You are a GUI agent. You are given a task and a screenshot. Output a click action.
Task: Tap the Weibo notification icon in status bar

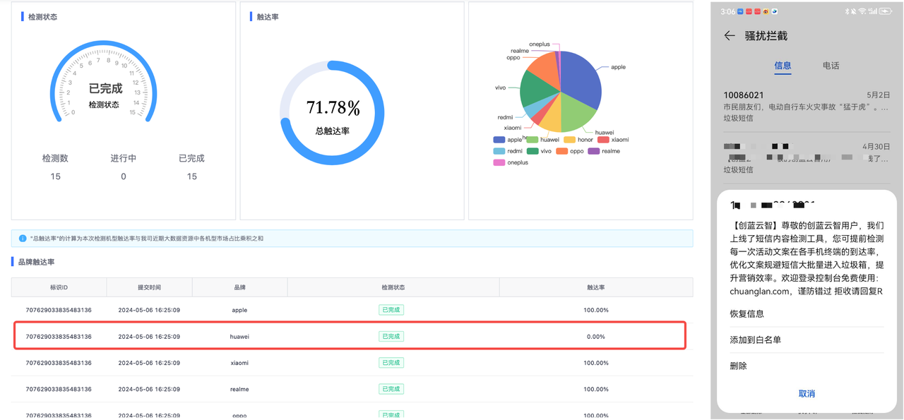pyautogui.click(x=766, y=11)
